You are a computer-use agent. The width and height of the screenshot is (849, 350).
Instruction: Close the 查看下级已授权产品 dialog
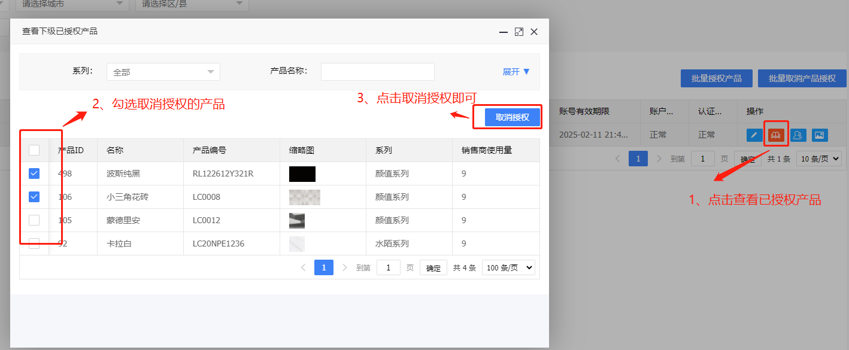(534, 32)
